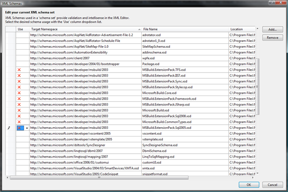Select the snippetformat.xsd file name cell
288x192 pixels.
click(x=185, y=174)
